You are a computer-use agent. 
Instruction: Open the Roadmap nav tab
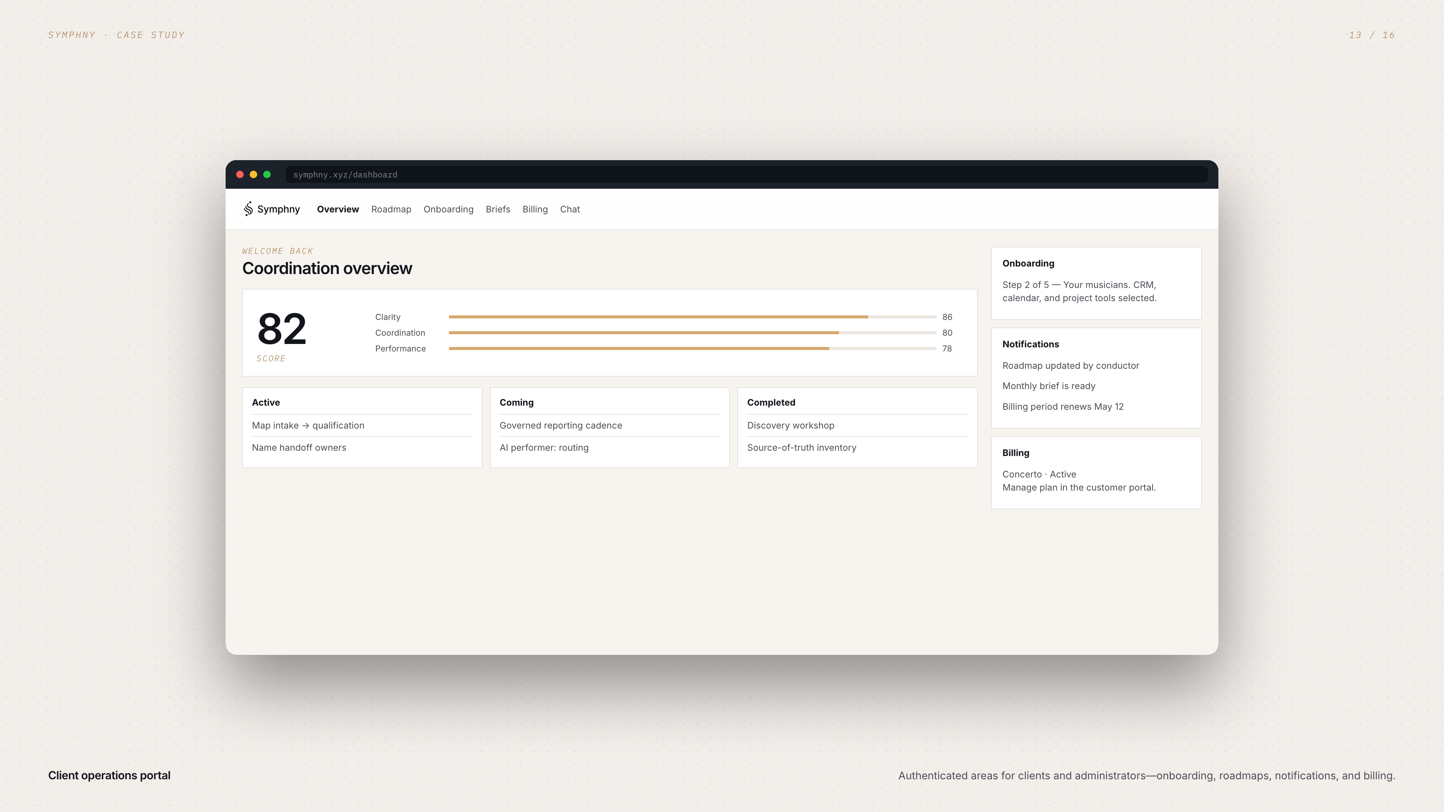[391, 209]
